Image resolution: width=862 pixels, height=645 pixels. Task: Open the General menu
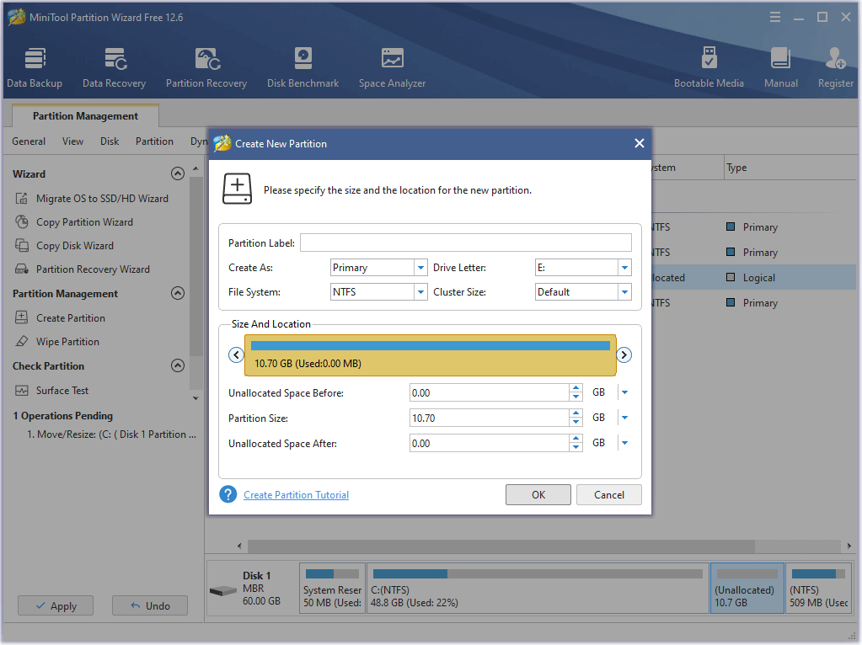pos(29,141)
